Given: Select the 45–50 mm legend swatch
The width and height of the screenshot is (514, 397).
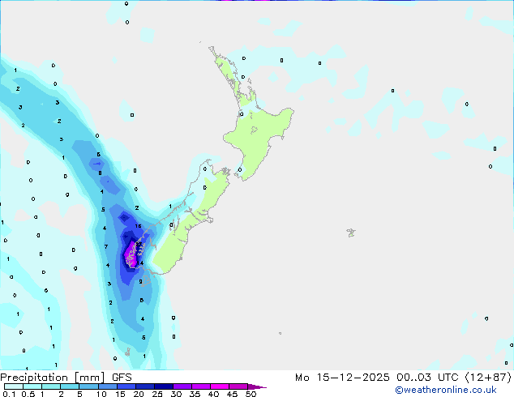Looking at the screenshot, I should pos(238,386).
